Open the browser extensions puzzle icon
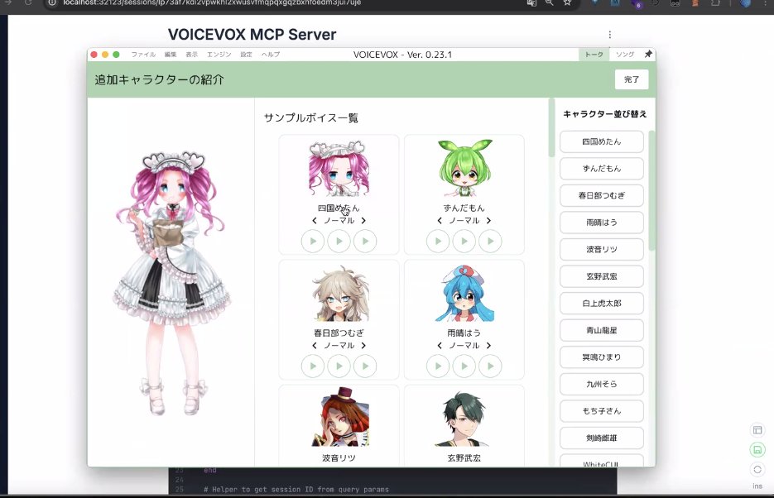The image size is (774, 498). [714, 3]
